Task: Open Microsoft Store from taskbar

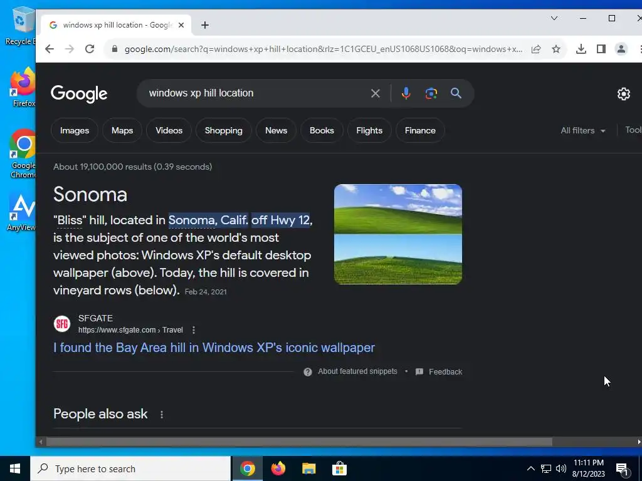Action: point(339,468)
